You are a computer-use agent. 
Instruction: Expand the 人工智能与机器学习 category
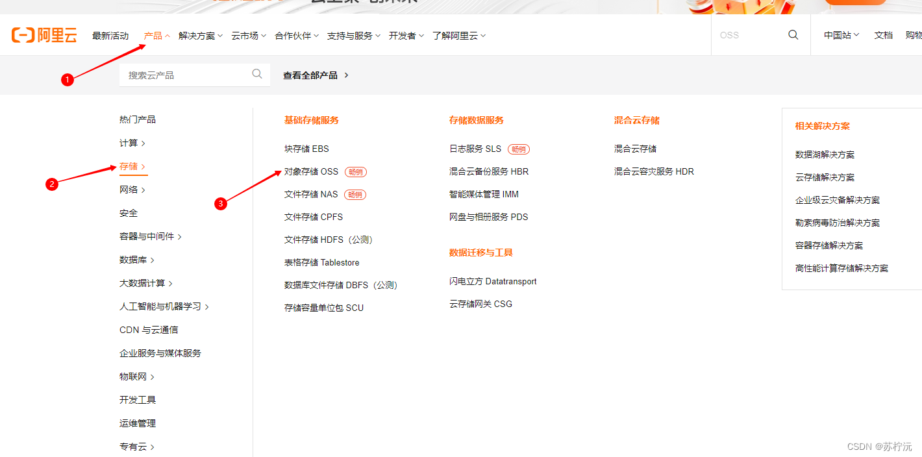pyautogui.click(x=164, y=306)
